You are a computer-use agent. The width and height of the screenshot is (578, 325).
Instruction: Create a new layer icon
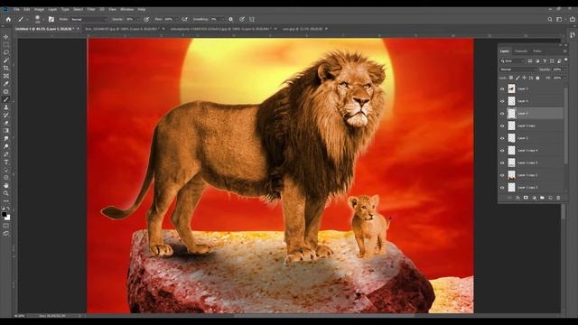click(550, 198)
